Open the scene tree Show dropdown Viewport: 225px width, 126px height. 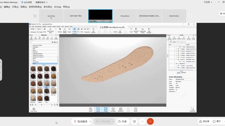point(175,42)
